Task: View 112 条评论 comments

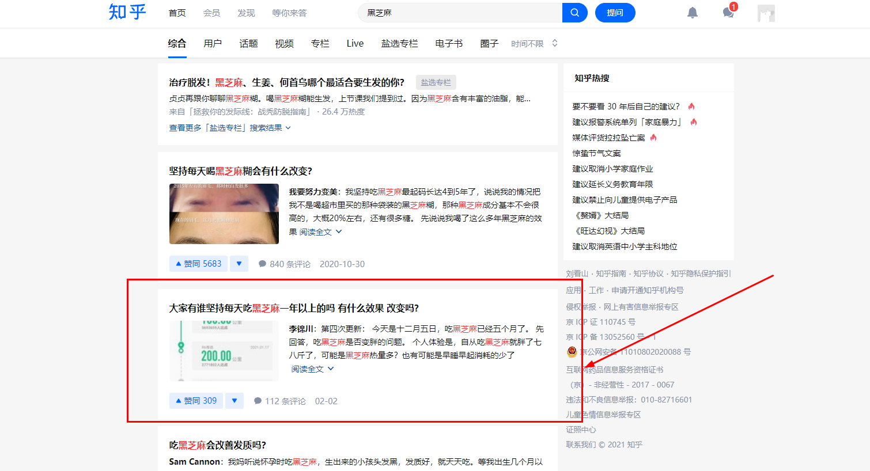Action: 280,401
